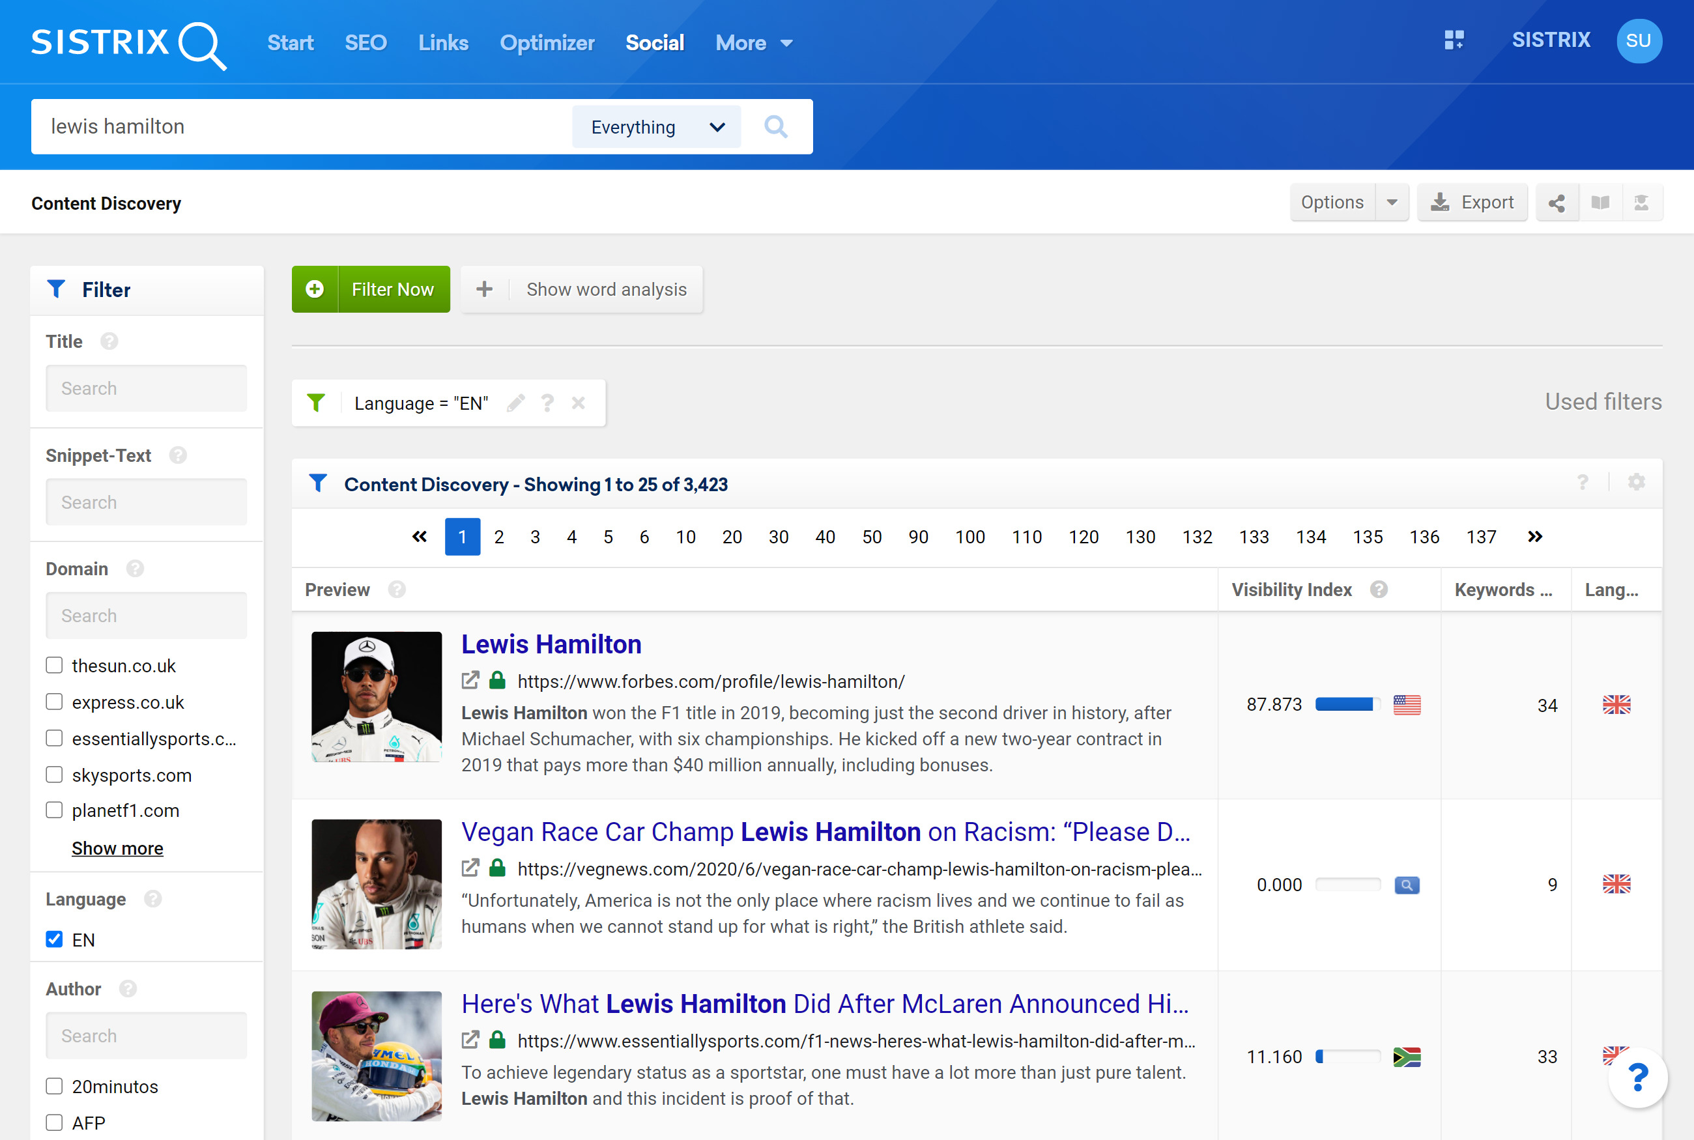Click the SEO tab in navigation
The width and height of the screenshot is (1694, 1140).
point(367,42)
